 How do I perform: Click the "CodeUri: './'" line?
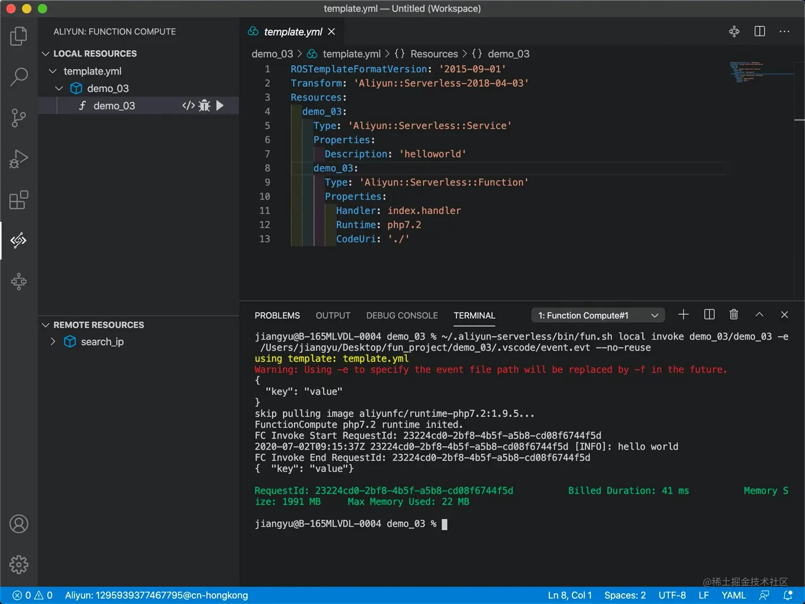click(373, 239)
